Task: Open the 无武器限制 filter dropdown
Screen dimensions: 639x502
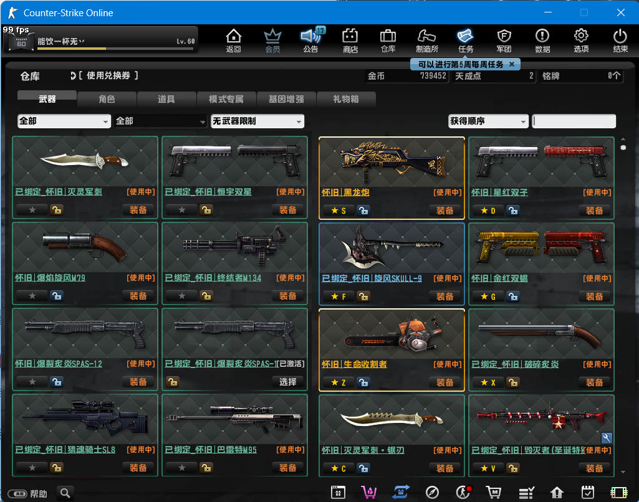Action: click(x=257, y=121)
